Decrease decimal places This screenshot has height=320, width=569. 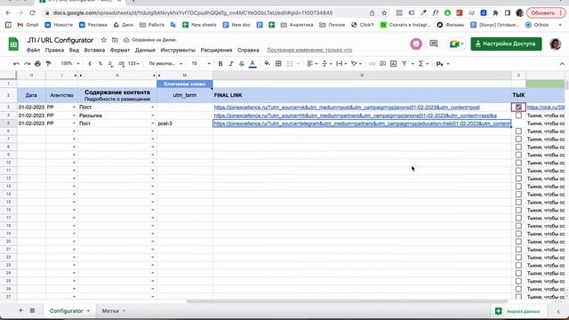[x=110, y=64]
